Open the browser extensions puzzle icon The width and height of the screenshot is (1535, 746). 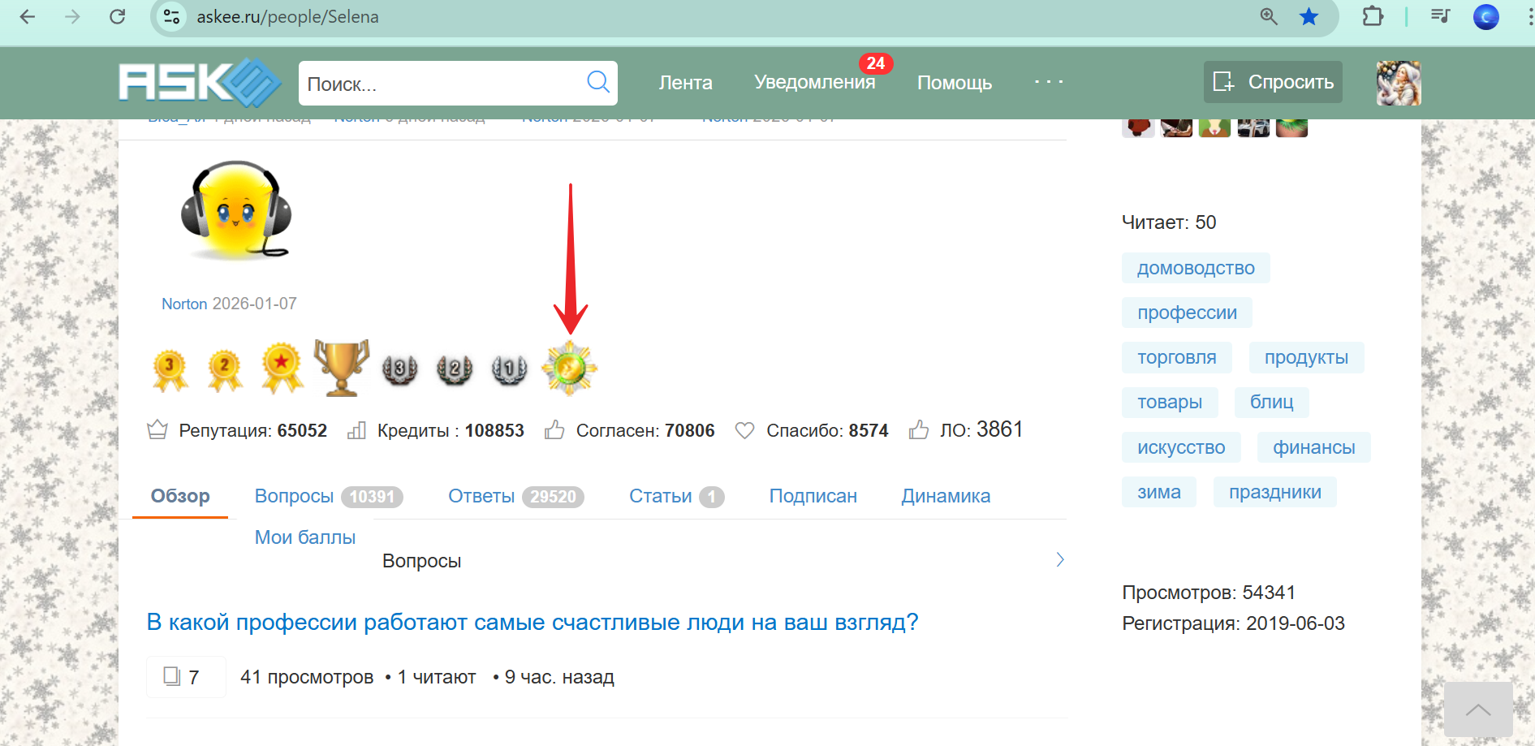[1372, 17]
